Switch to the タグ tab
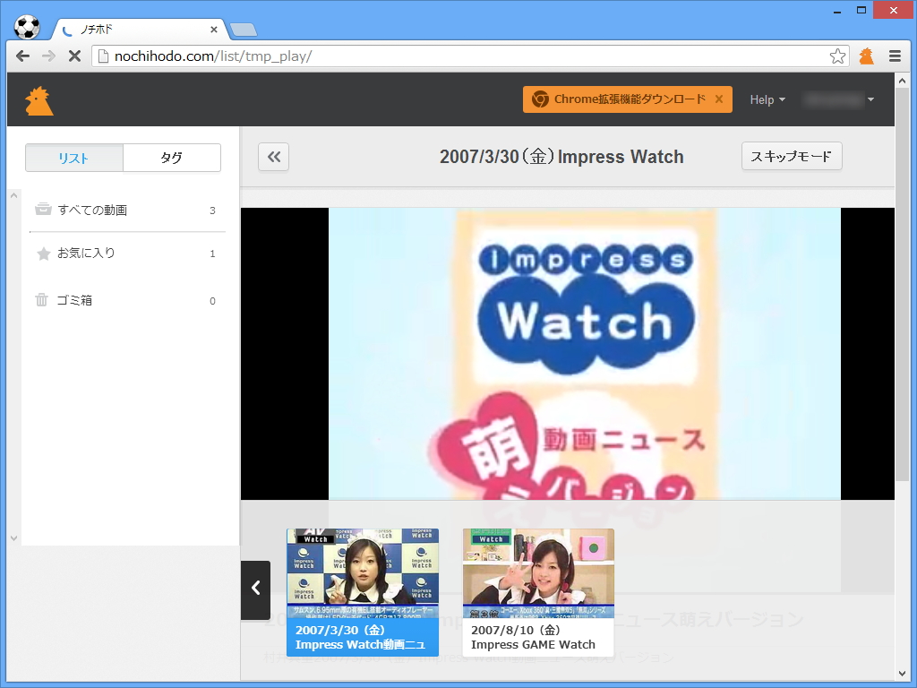This screenshot has width=917, height=688. pos(172,158)
